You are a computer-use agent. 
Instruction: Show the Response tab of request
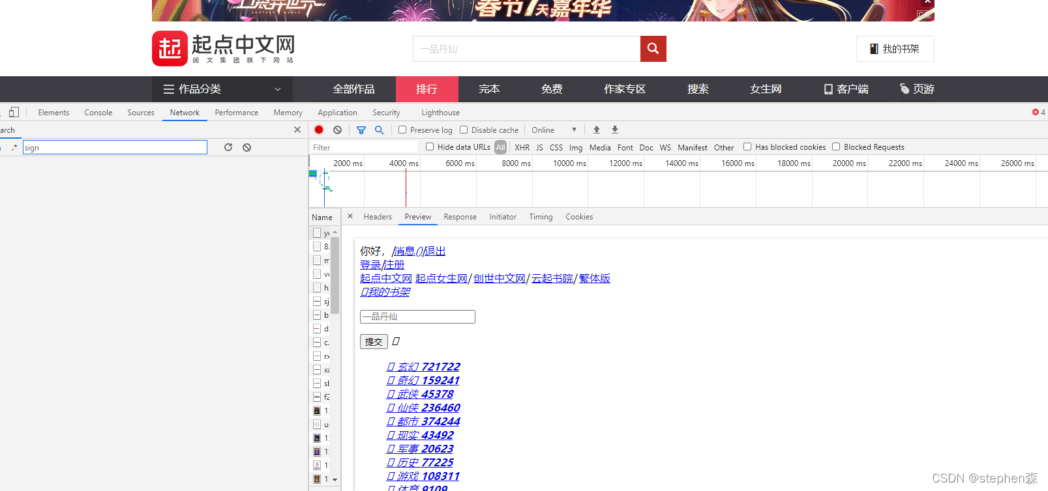460,217
